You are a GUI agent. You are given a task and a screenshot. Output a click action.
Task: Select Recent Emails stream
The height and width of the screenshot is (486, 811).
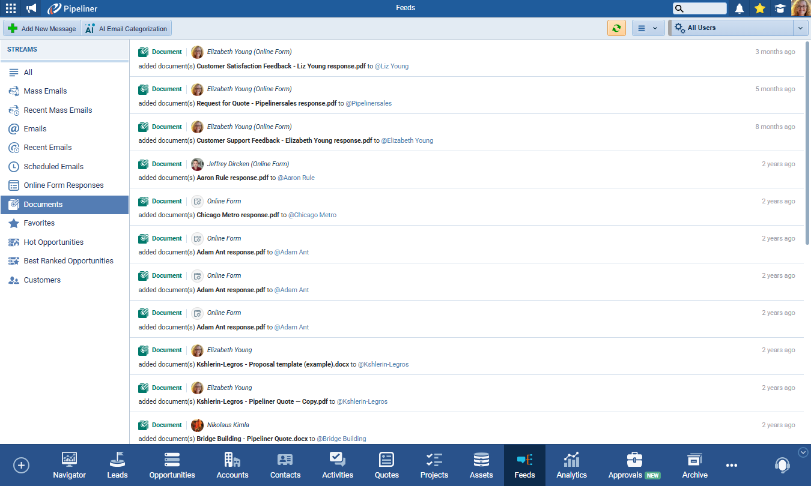click(x=64, y=148)
